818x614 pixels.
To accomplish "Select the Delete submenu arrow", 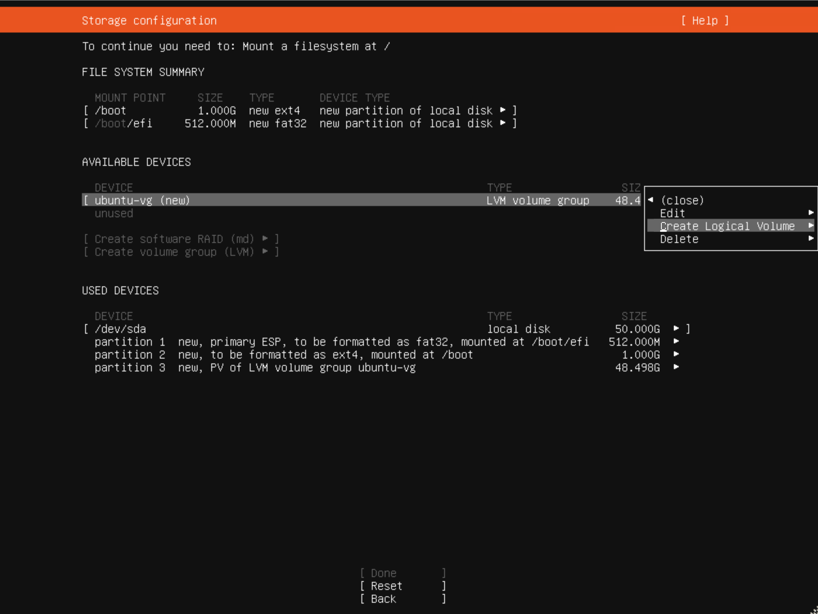I will coord(811,238).
